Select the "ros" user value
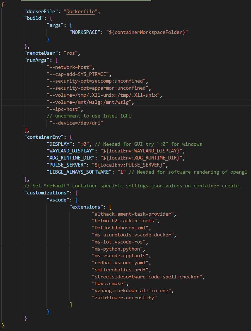This screenshot has width=251, height=331. click(x=72, y=53)
